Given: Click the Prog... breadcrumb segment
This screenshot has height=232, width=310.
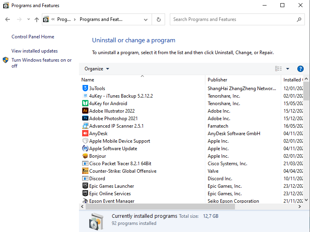Looking at the screenshot, I should [x=64, y=19].
